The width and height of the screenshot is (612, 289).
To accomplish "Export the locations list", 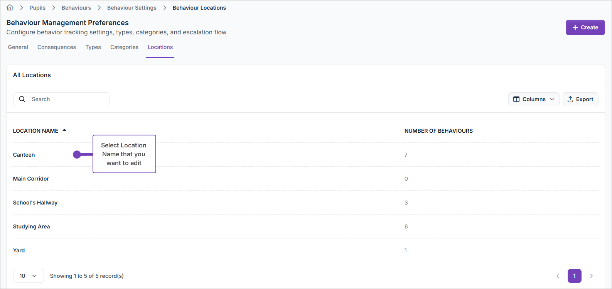I will point(580,99).
